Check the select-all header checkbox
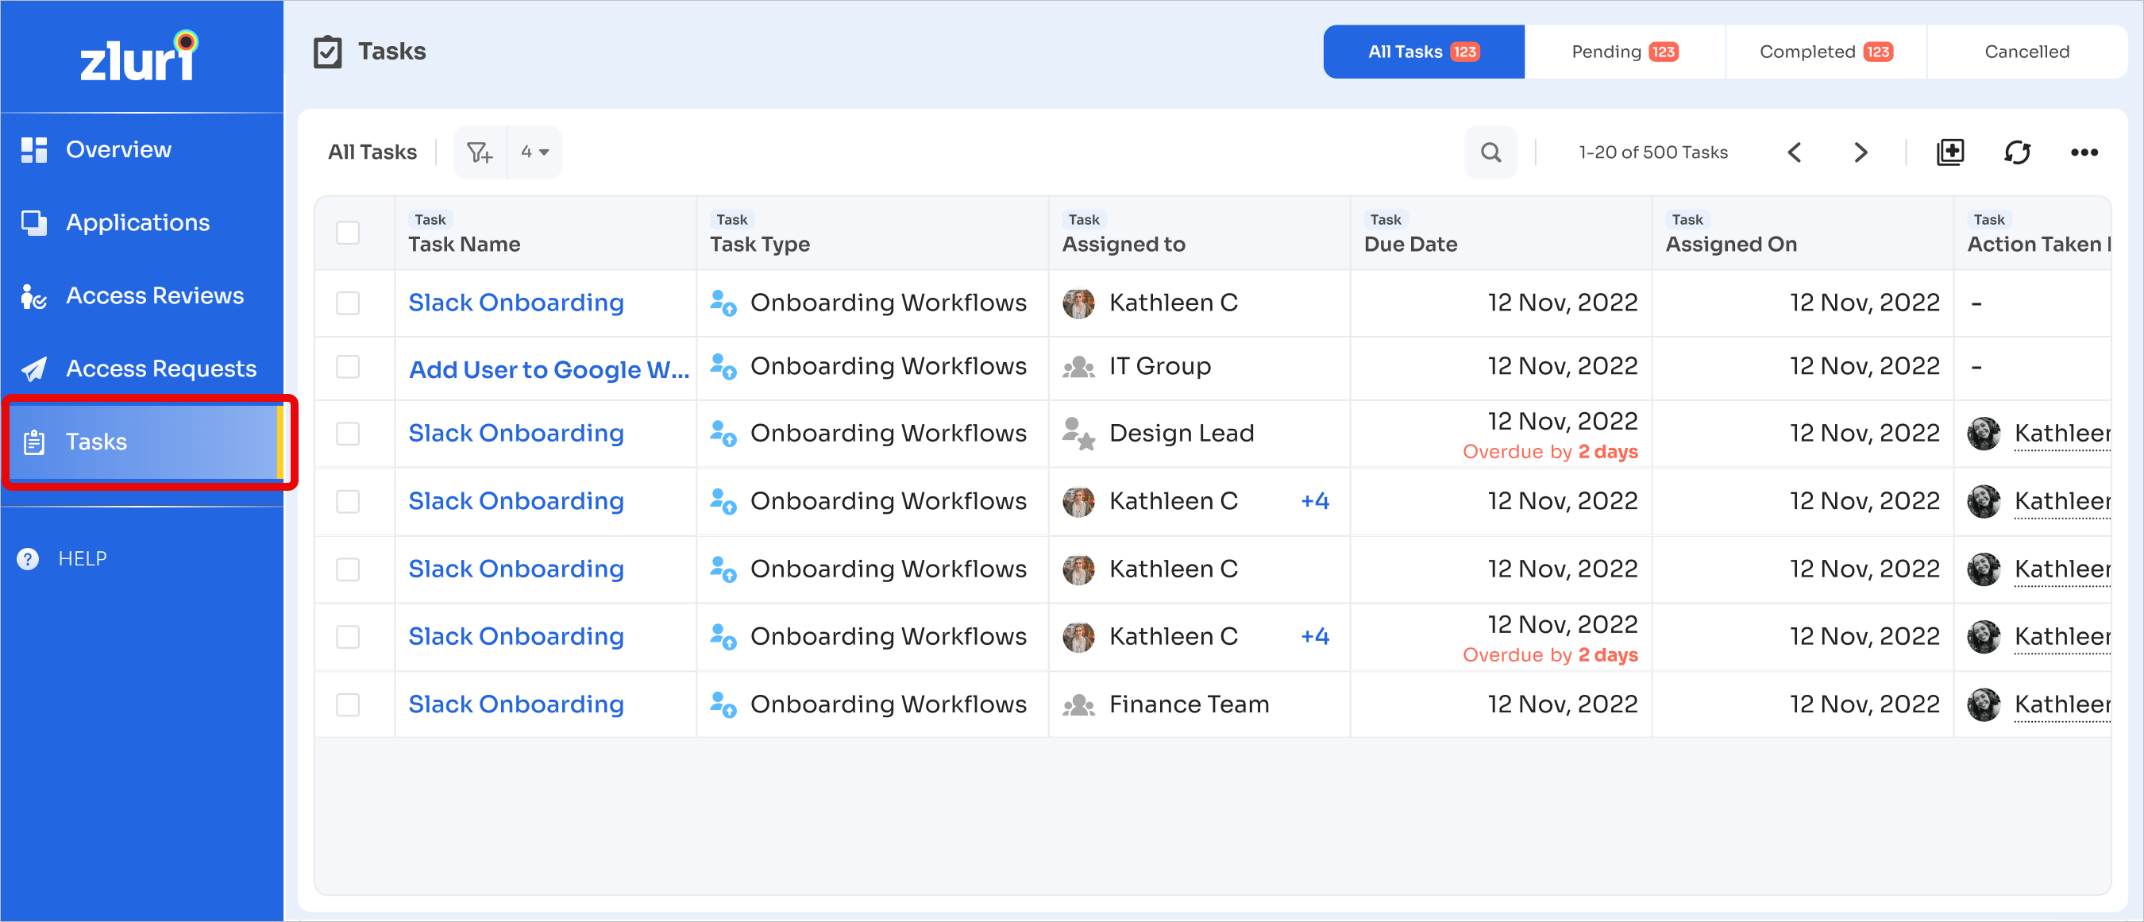Screen dimensions: 2144x922 point(348,233)
